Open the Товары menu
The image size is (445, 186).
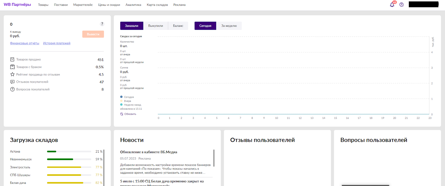(x=43, y=5)
